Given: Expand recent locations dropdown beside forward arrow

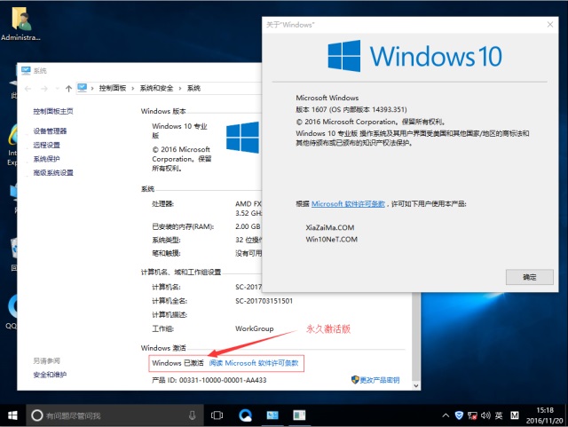Looking at the screenshot, I should point(56,88).
